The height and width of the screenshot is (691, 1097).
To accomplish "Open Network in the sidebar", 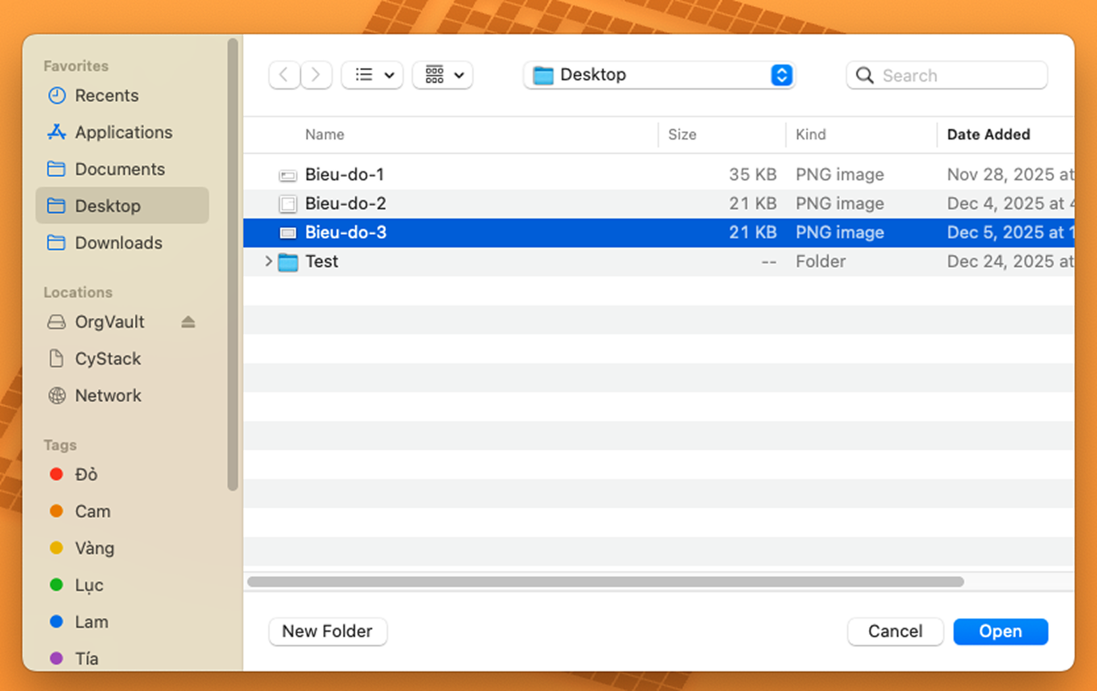I will click(x=122, y=396).
